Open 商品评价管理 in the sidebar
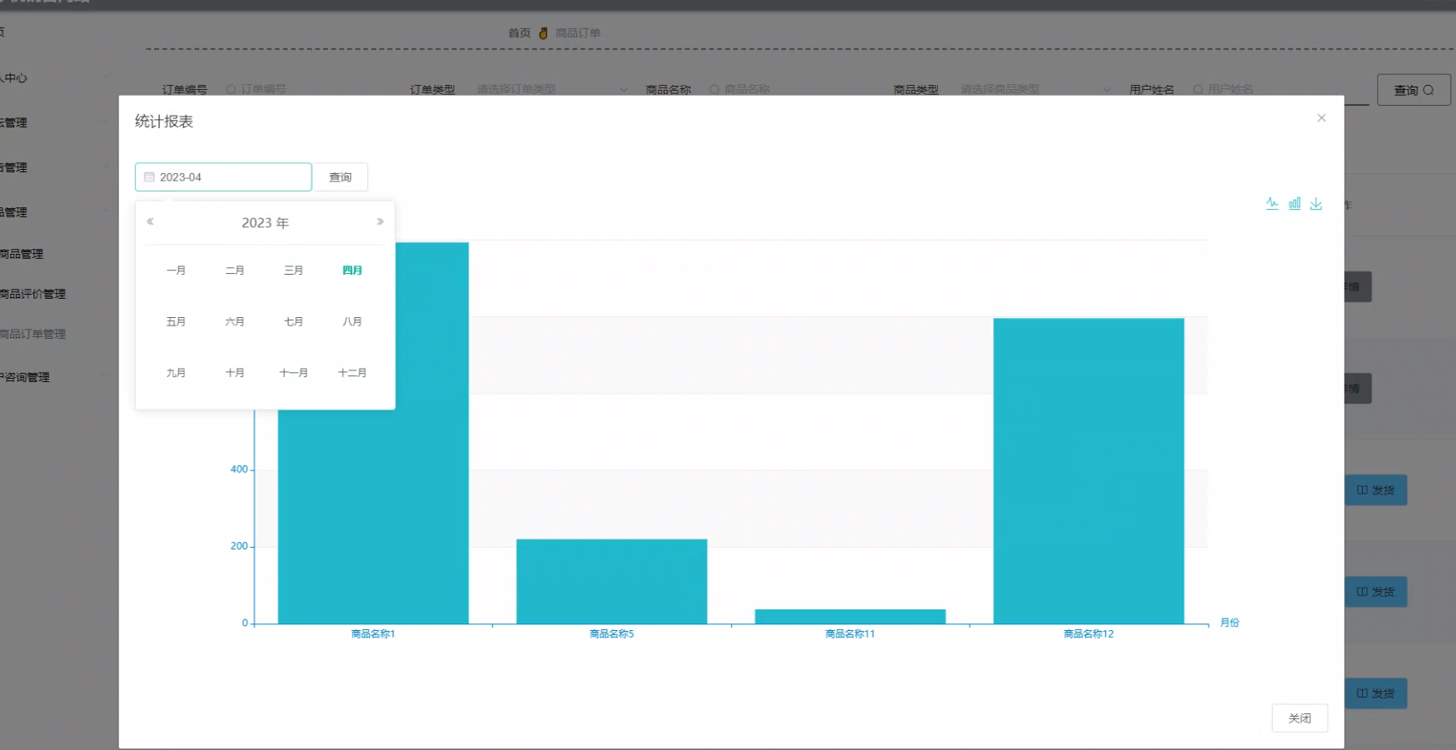 coord(32,294)
